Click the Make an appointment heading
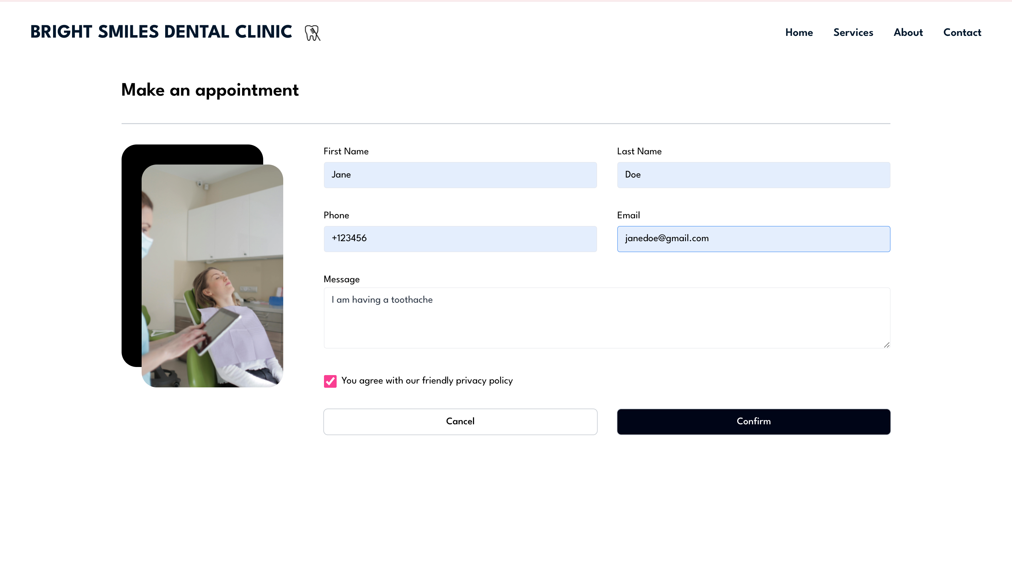The image size is (1012, 573). click(210, 90)
